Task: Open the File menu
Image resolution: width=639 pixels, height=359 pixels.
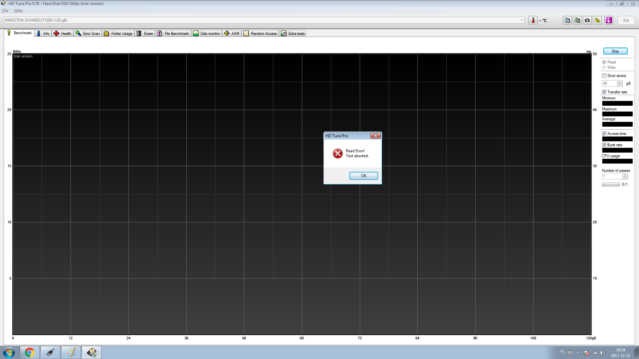Action: [5, 11]
